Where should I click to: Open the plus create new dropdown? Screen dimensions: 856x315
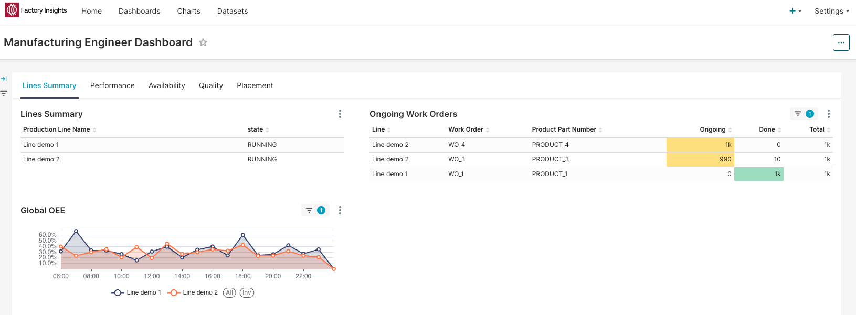coord(795,11)
